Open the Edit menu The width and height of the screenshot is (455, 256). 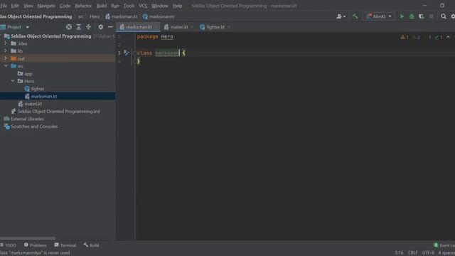pos(15,6)
